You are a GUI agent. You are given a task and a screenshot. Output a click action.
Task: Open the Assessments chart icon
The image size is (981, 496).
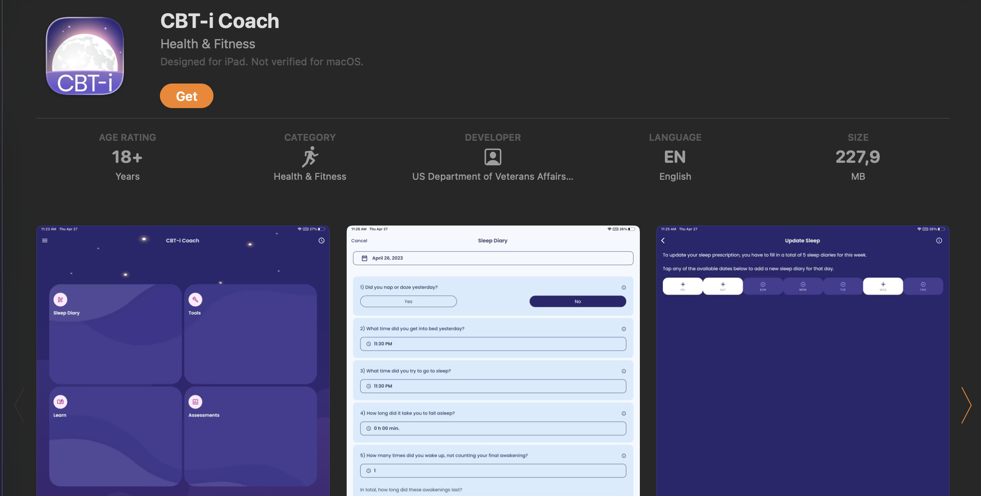195,402
